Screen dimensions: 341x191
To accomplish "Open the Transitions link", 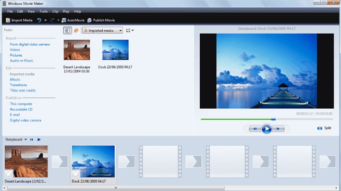I will click(18, 85).
